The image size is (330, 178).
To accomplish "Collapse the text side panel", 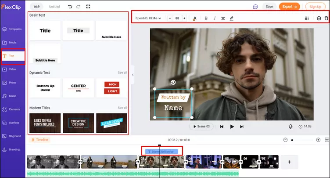I will coord(133,75).
